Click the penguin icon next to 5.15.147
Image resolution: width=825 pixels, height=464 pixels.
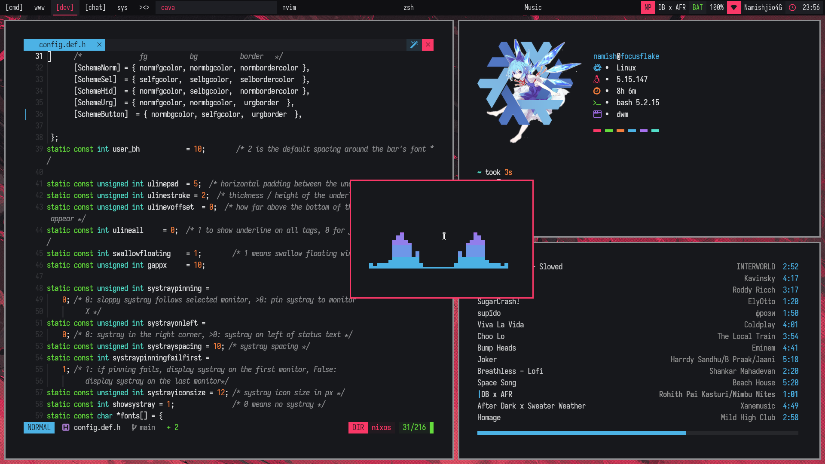tap(597, 79)
